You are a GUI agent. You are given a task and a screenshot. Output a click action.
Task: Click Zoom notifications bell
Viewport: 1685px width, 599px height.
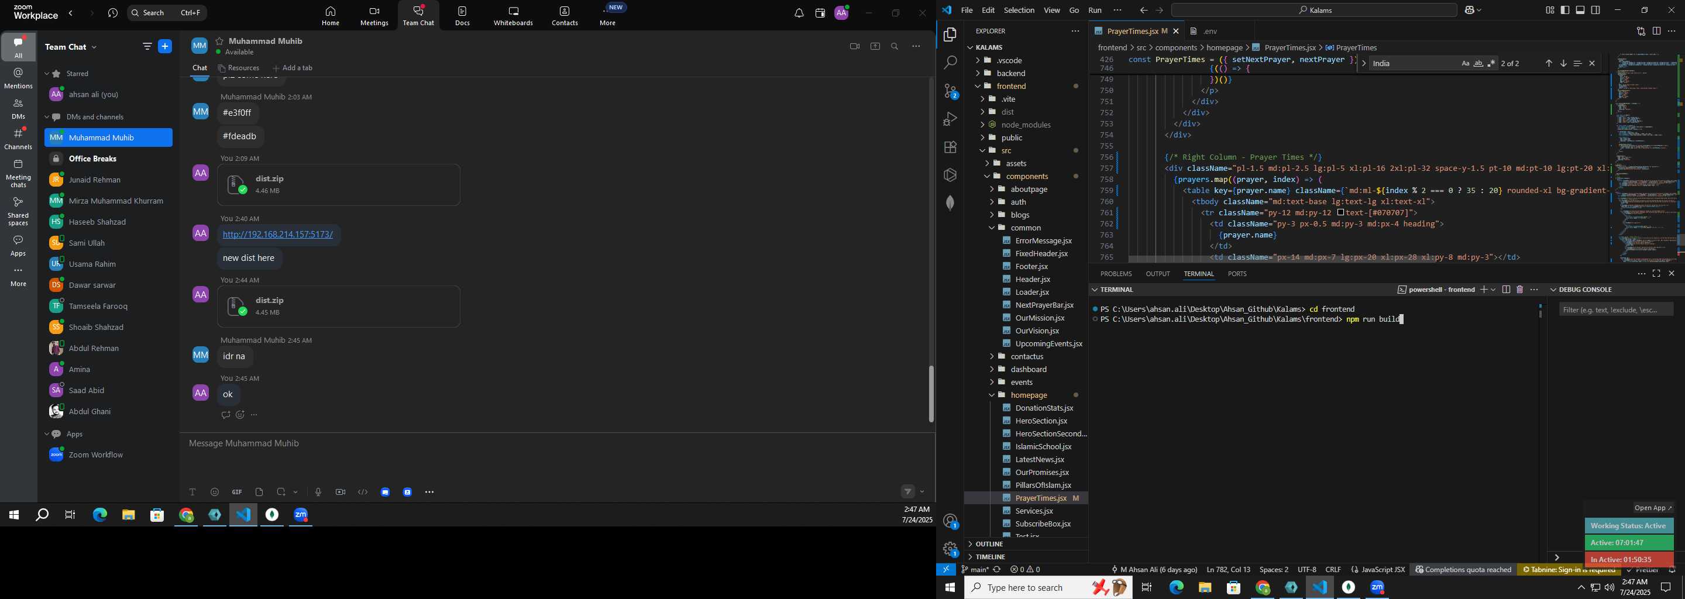pos(799,13)
